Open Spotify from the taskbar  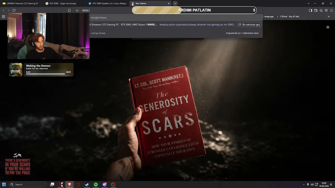[x=96, y=185]
